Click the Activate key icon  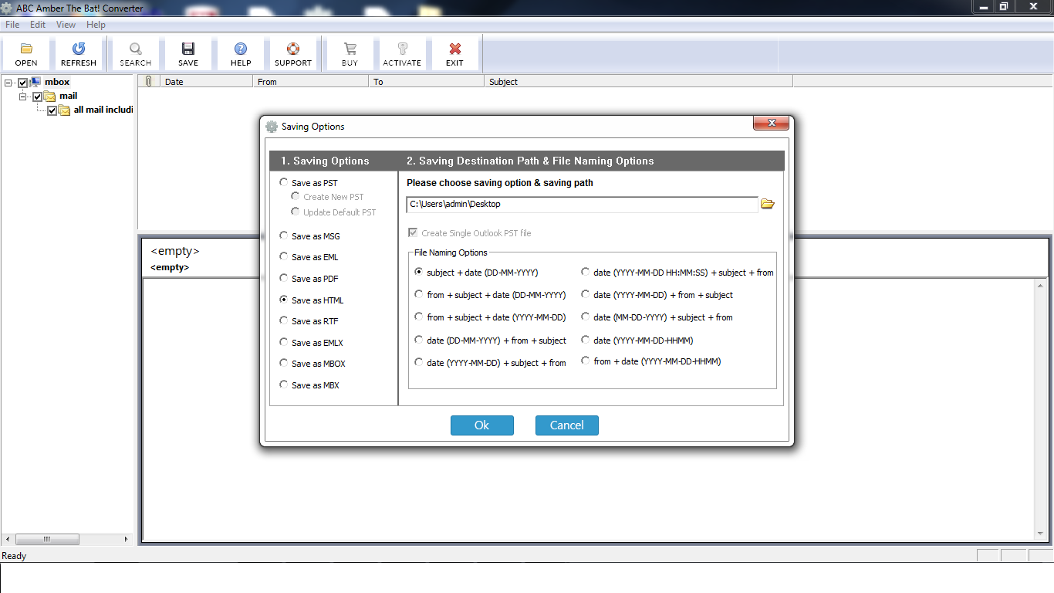tap(402, 49)
